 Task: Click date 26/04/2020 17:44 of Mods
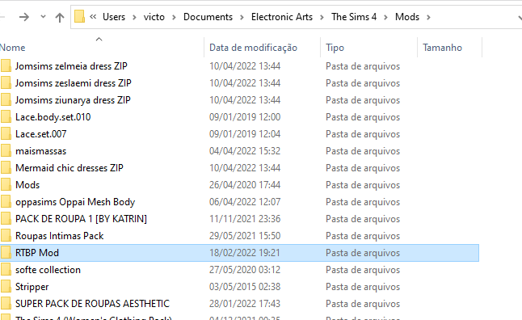pyautogui.click(x=245, y=185)
